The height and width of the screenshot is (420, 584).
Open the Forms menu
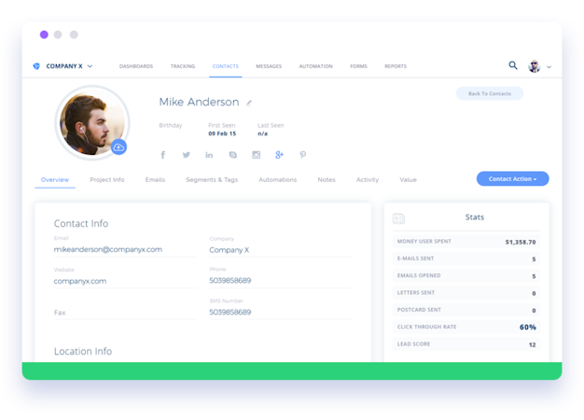coord(358,66)
